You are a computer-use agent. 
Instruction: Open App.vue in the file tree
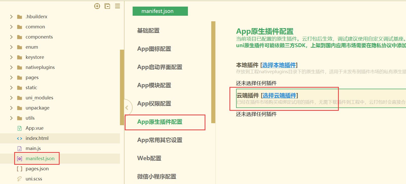[34, 128]
